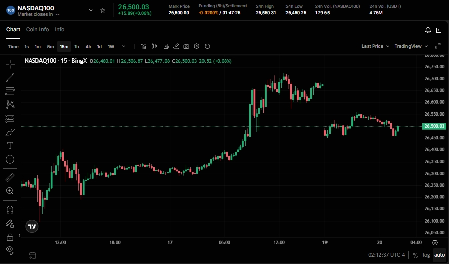Expand the NASDAQ100 symbol selector arrow
This screenshot has width=449, height=264.
[91, 10]
